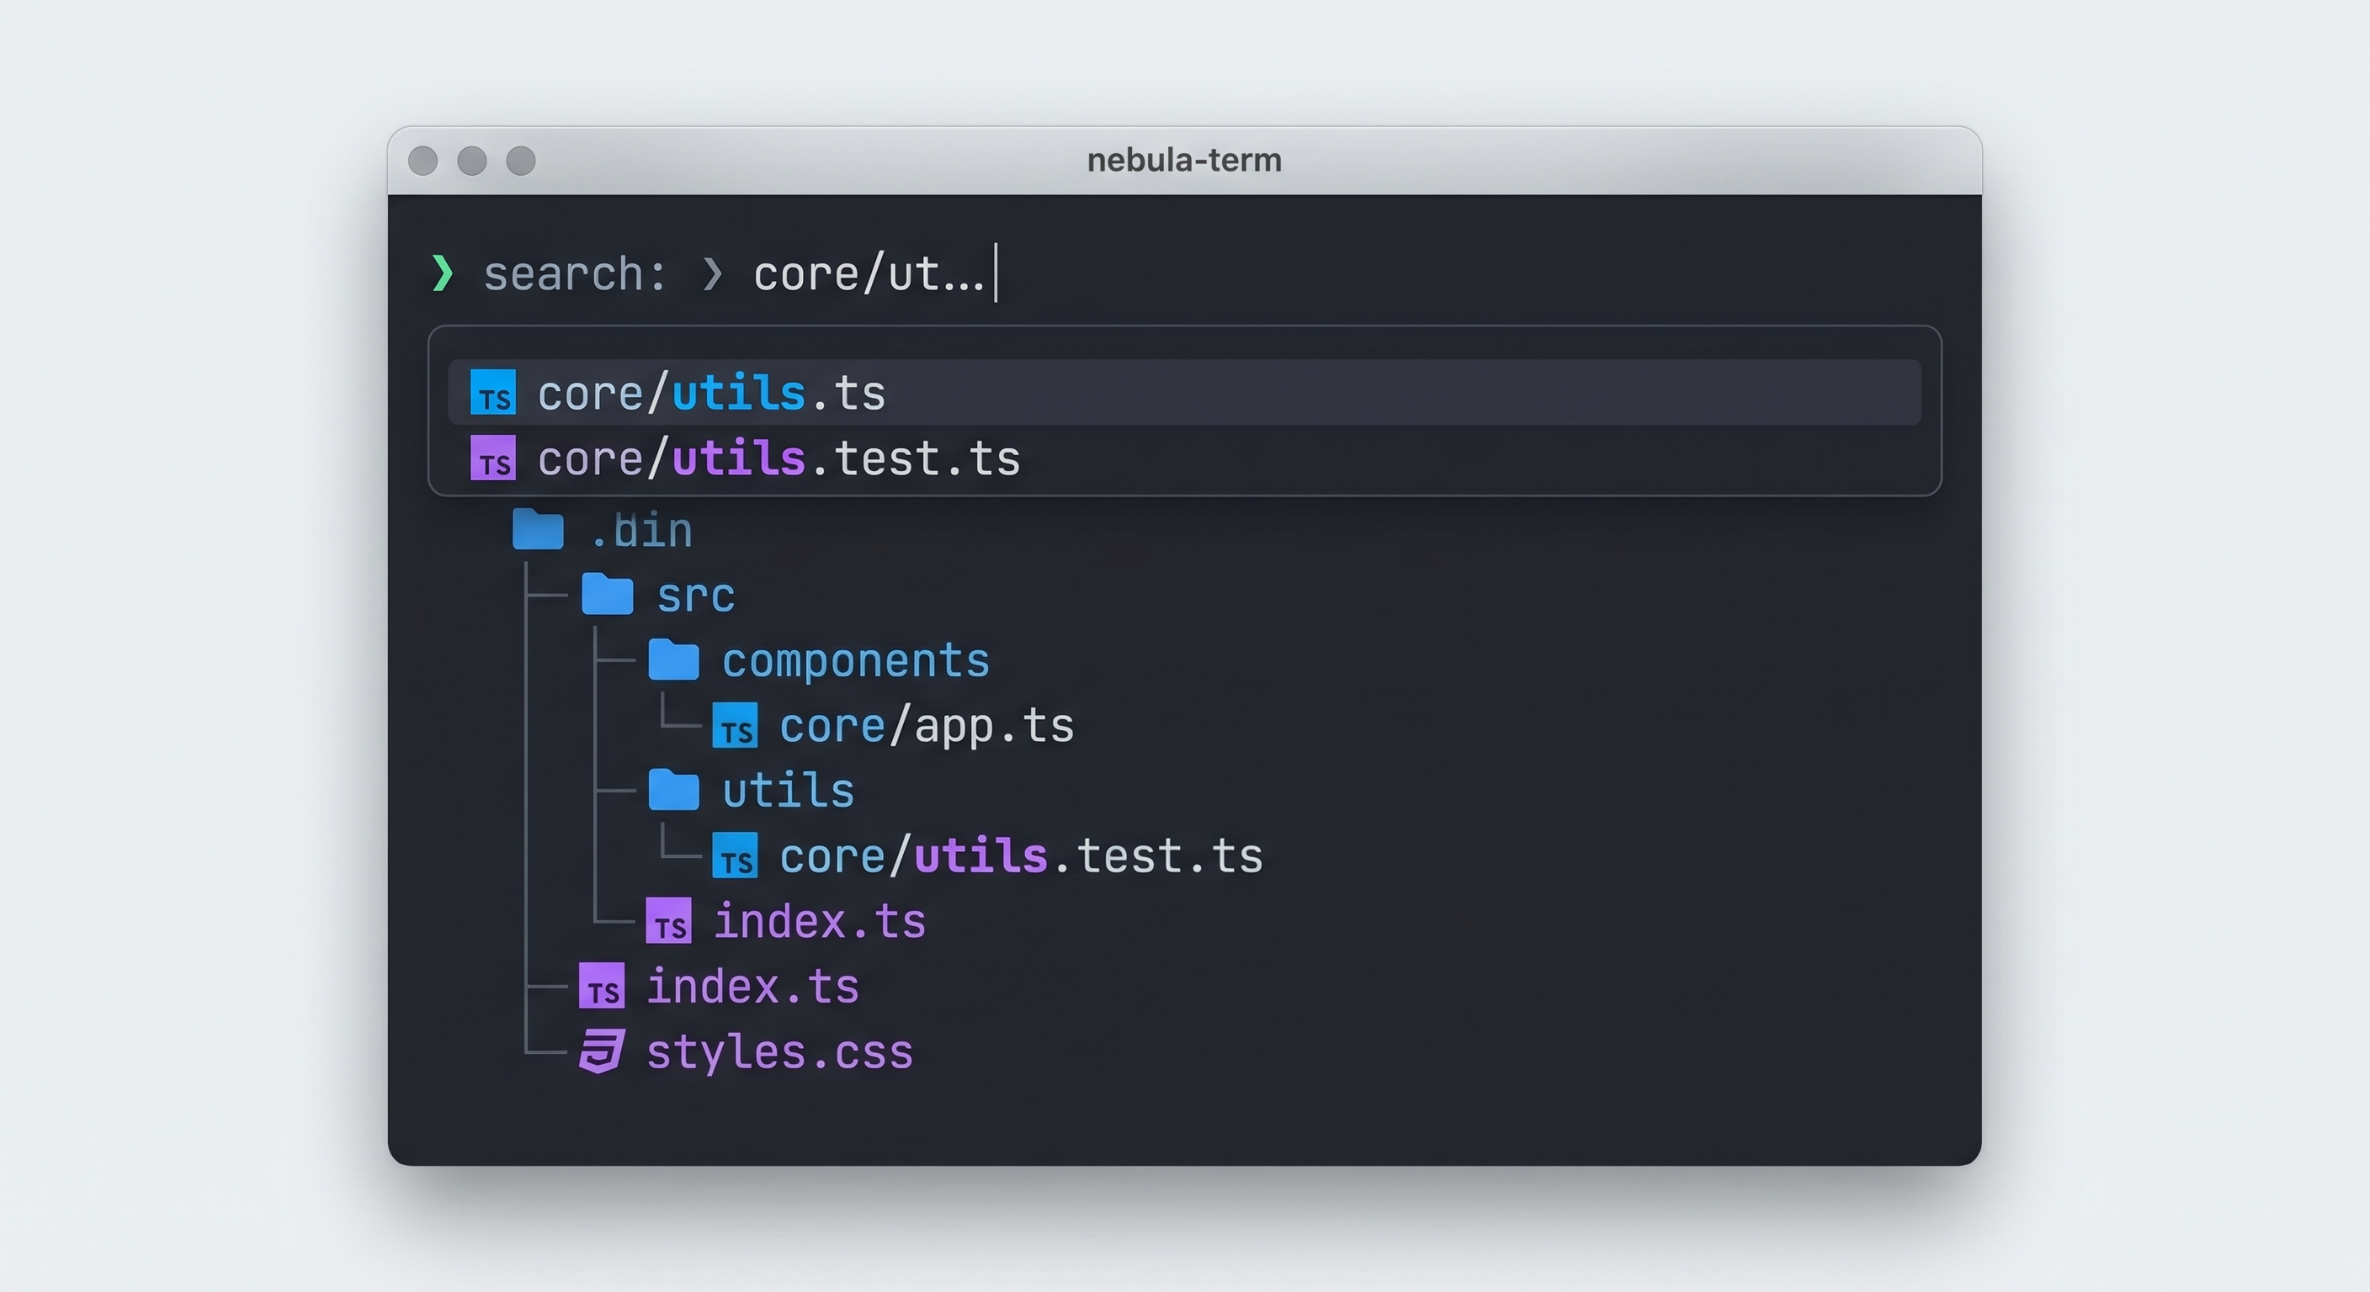Click the purple TS icon beside core/utils.test.ts suggestion
The width and height of the screenshot is (2370, 1292).
[492, 458]
